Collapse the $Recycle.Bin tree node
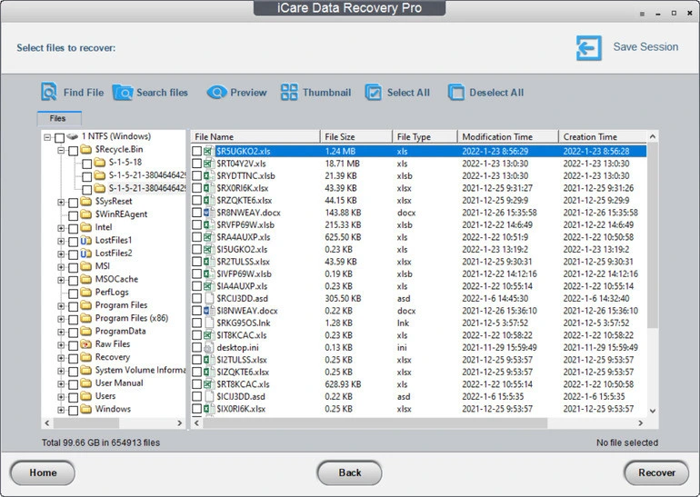 tap(61, 150)
